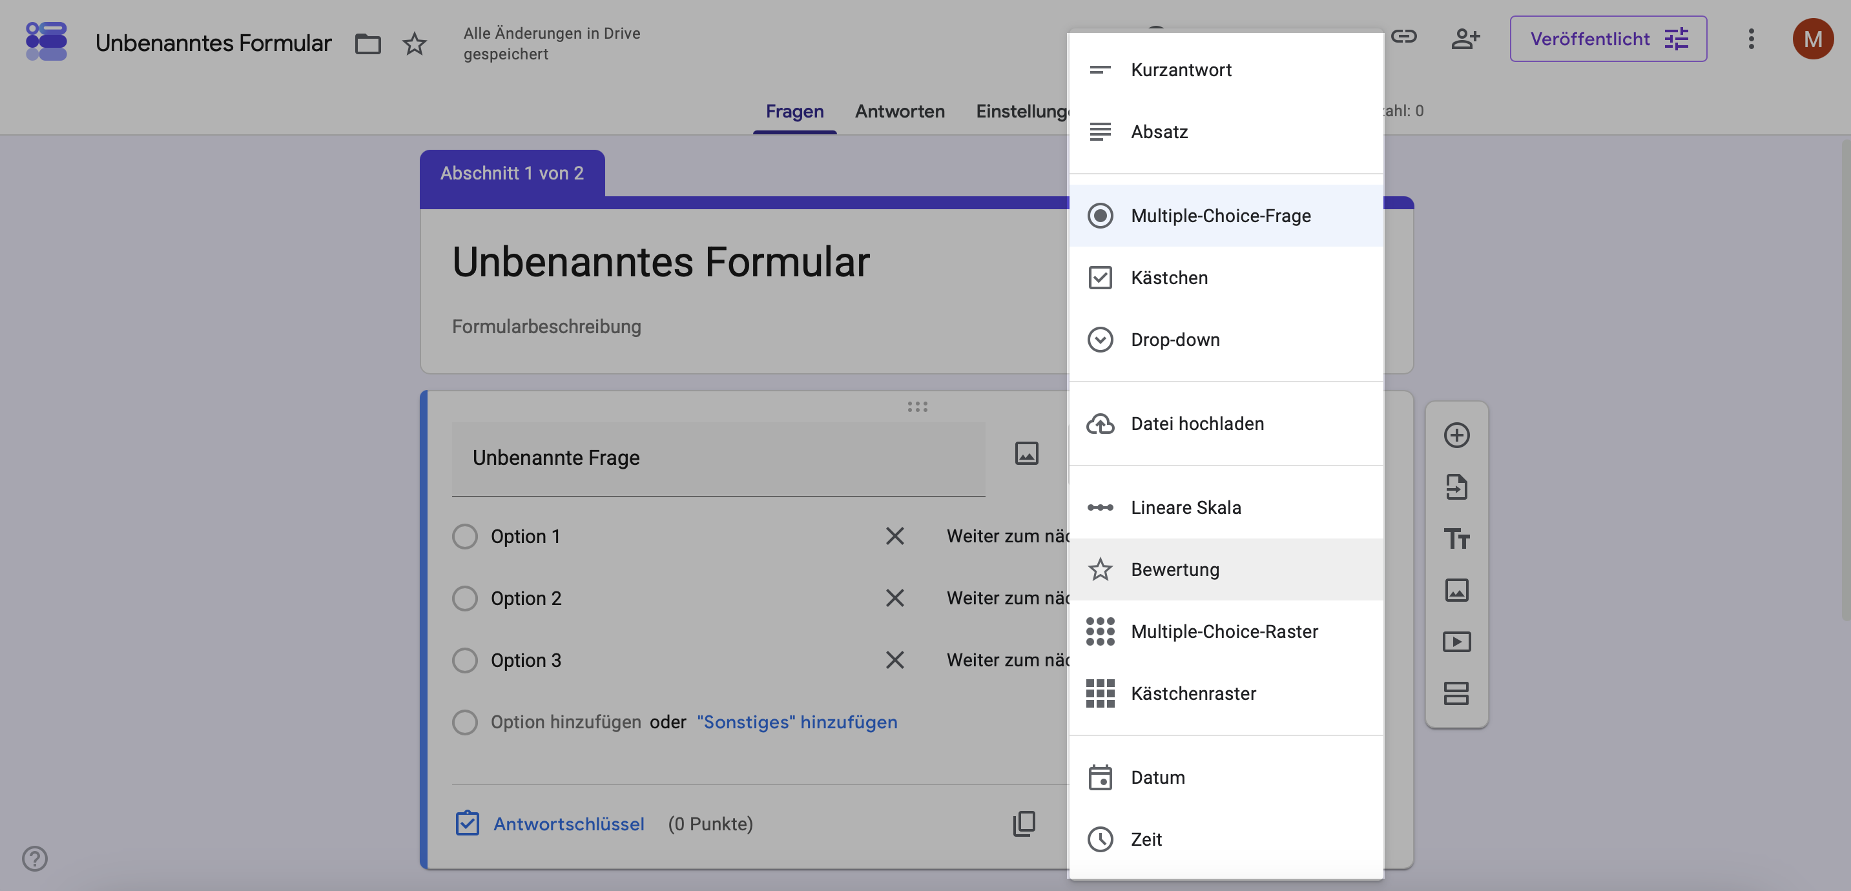Screen dimensions: 1851x891
Task: Choose Drop-down question type
Action: click(x=1226, y=339)
